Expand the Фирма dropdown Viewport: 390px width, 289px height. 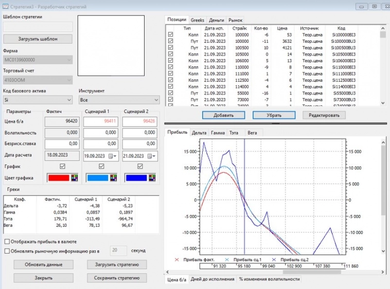(69, 60)
